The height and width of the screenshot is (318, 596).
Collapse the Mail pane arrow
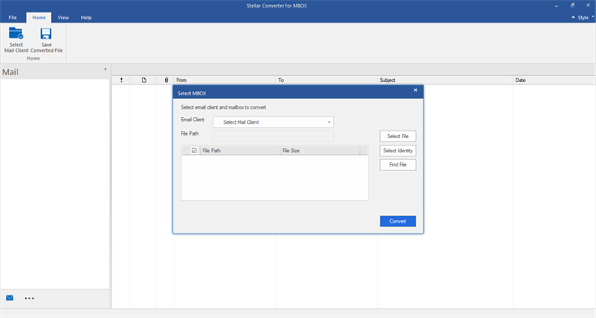click(x=105, y=69)
